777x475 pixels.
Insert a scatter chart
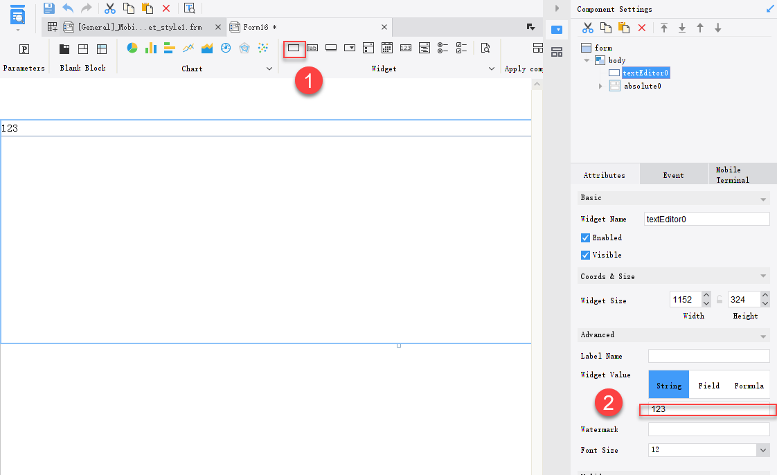(263, 48)
